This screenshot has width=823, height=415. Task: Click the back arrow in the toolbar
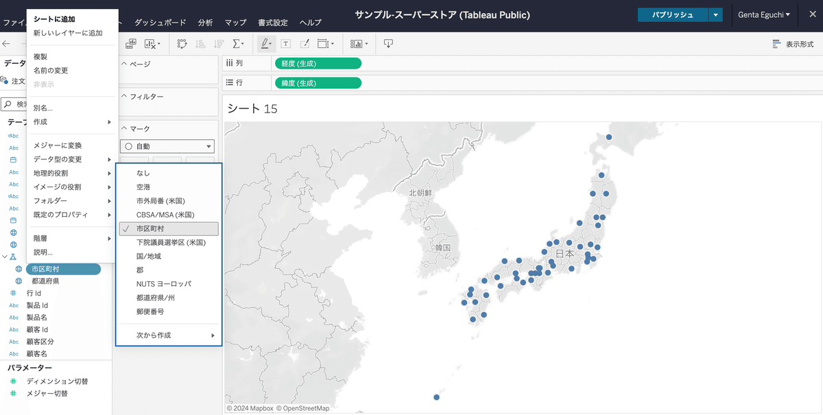tap(6, 44)
